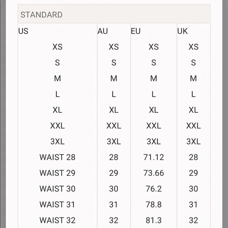228x228 pixels.
Task: Select L in the EU column
Action: pyautogui.click(x=154, y=94)
